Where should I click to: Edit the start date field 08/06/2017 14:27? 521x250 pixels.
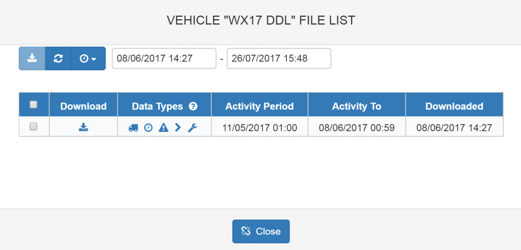(164, 58)
